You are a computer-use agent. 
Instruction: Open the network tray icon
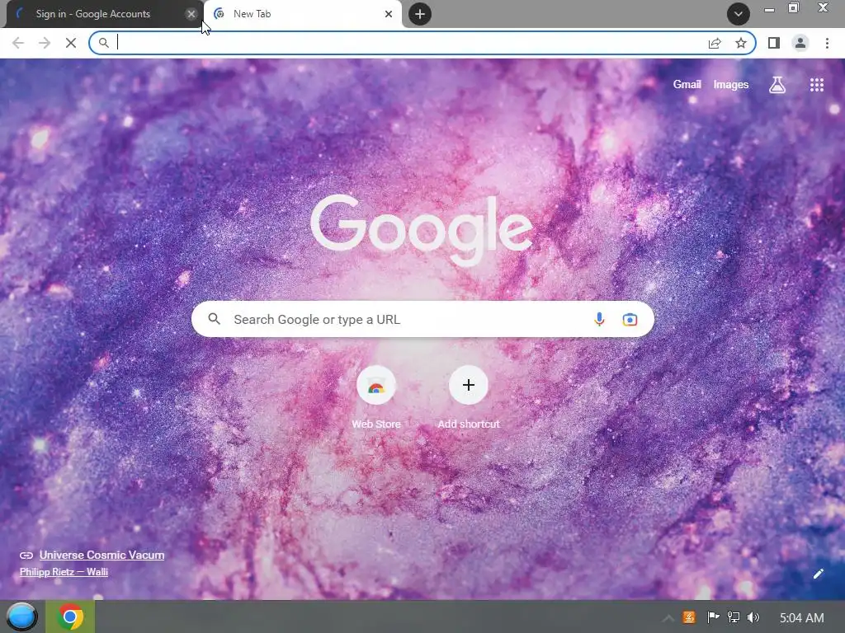pos(733,617)
